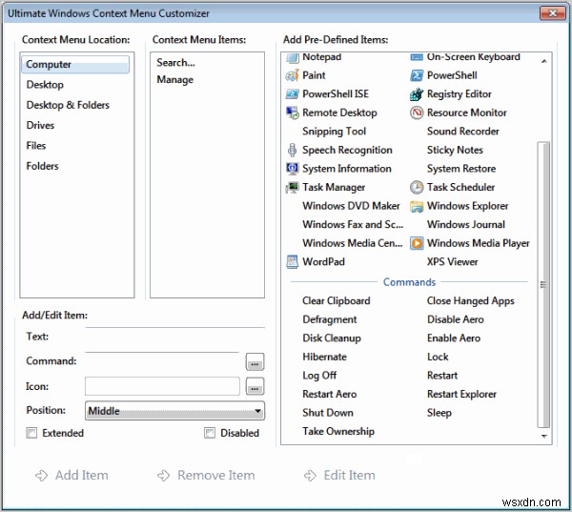Select Take Ownership command

(338, 431)
